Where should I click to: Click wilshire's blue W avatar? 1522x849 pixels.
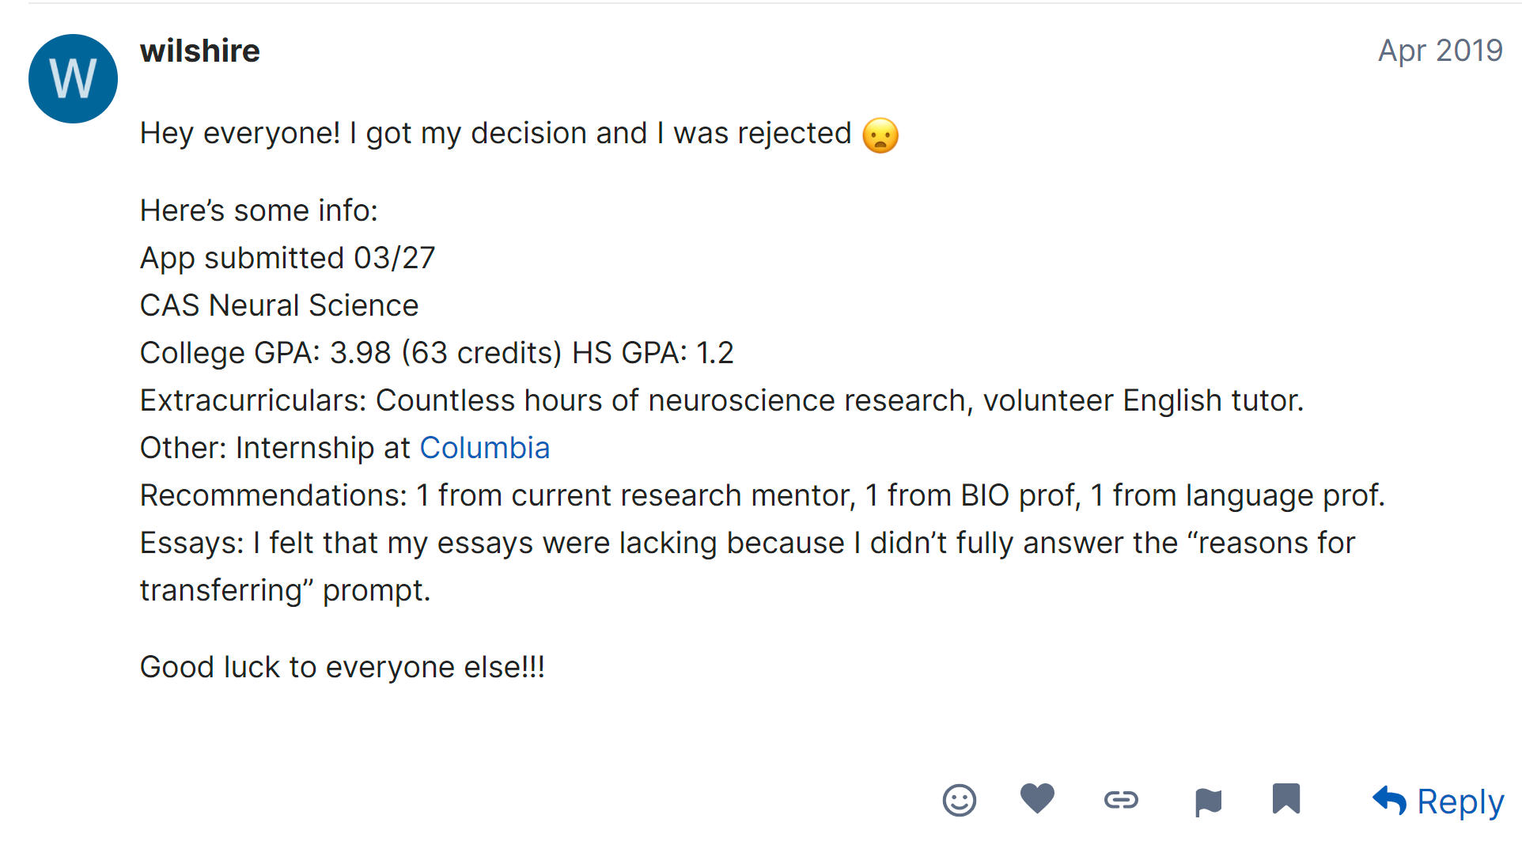point(73,78)
